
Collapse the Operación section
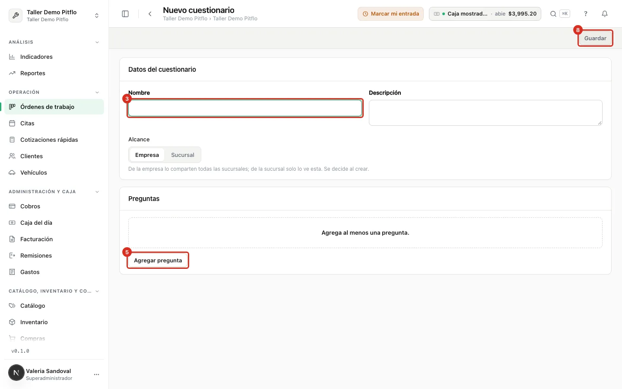point(97,92)
